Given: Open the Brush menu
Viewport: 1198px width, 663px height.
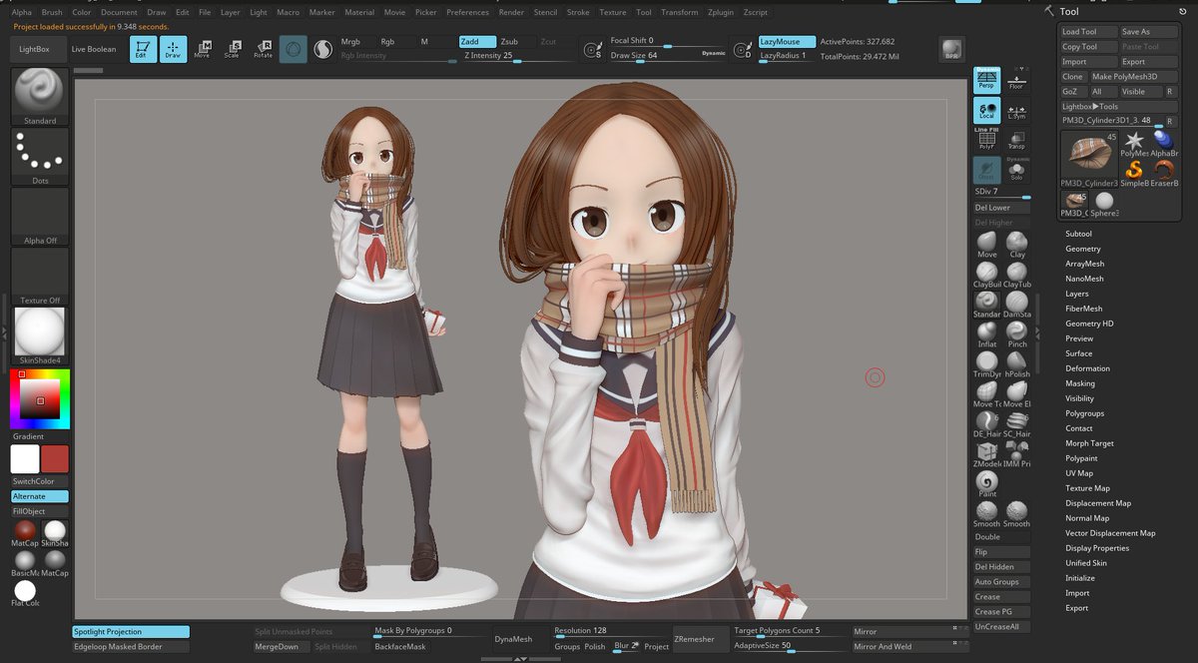Looking at the screenshot, I should 52,12.
